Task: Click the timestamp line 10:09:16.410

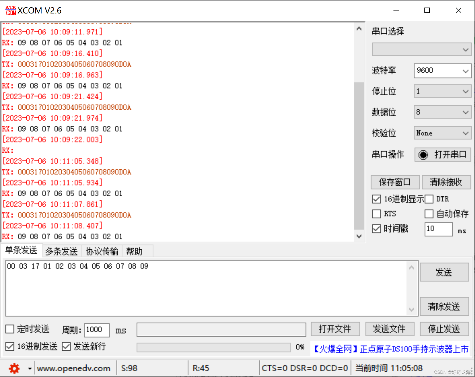Action: click(52, 53)
